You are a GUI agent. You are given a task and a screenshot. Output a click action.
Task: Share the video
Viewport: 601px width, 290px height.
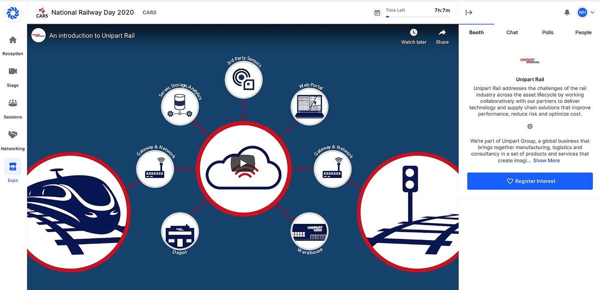[x=442, y=36]
